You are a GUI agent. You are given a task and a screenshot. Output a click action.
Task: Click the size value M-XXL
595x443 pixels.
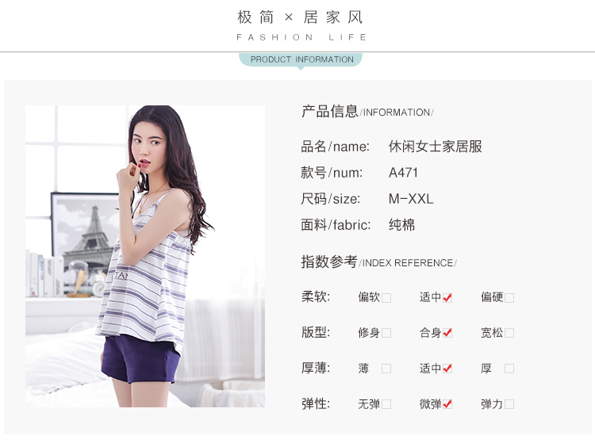411,199
